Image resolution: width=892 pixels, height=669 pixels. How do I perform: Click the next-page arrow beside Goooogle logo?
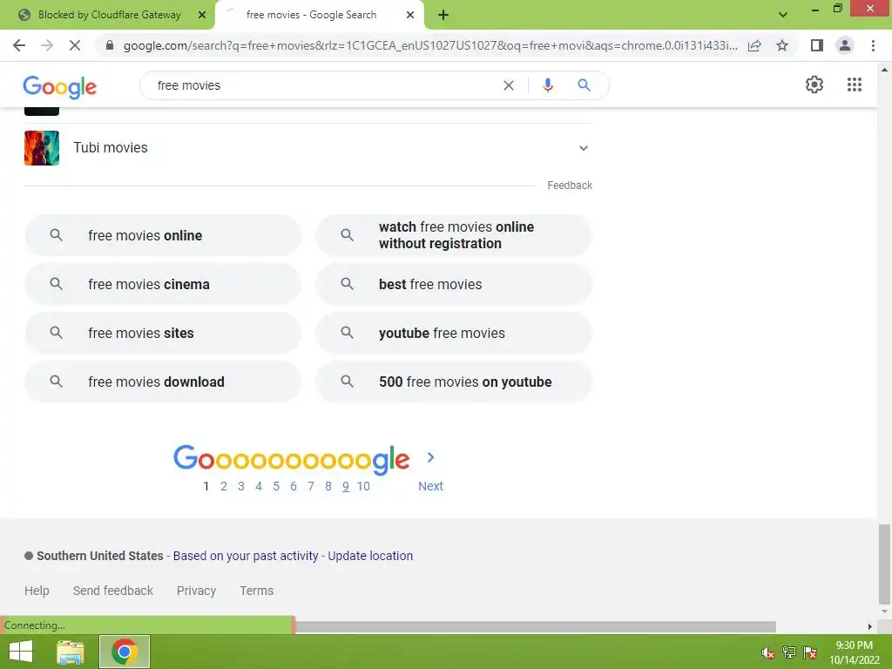[430, 457]
